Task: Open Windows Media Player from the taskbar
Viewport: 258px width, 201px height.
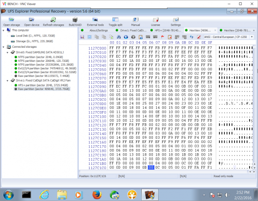Action: (x=78, y=195)
